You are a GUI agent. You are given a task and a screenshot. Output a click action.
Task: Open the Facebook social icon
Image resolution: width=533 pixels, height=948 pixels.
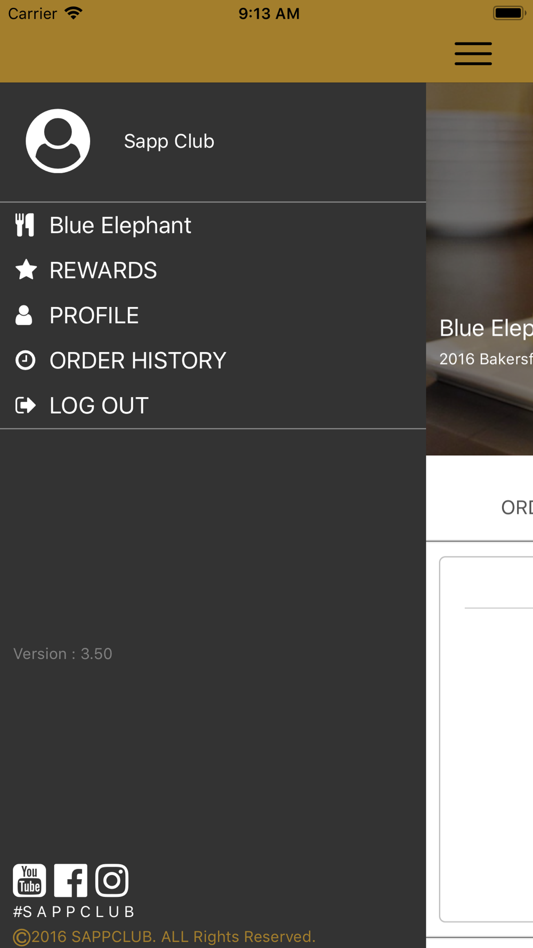point(70,880)
